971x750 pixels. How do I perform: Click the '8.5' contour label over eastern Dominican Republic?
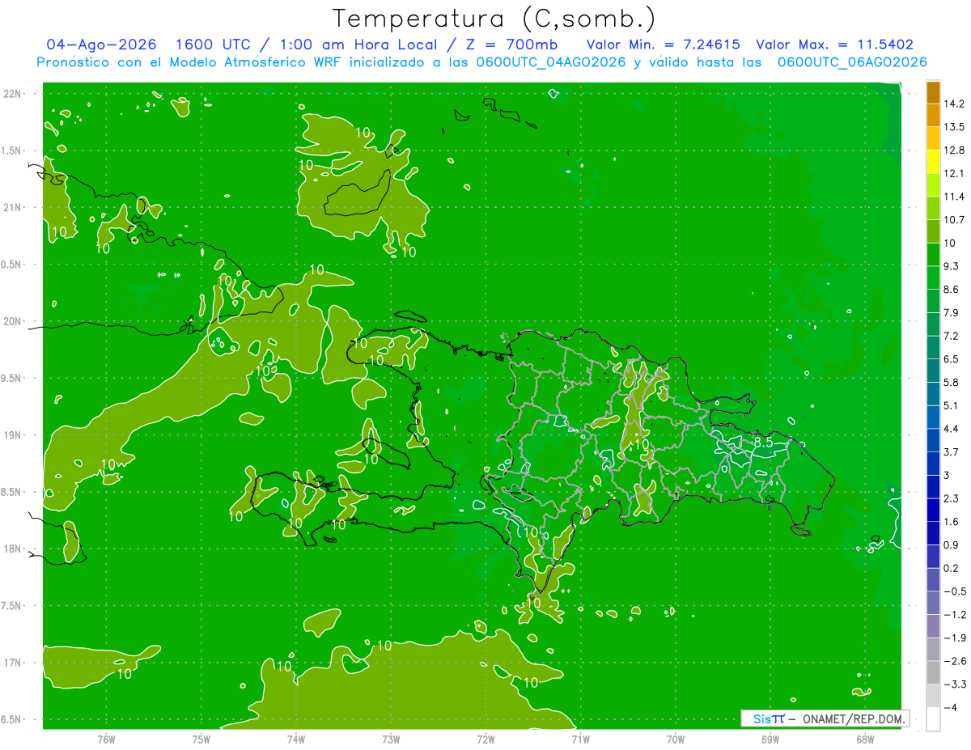(763, 443)
